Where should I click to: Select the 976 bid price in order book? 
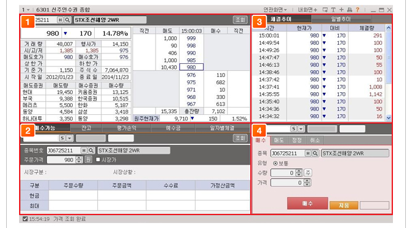tap(191, 75)
